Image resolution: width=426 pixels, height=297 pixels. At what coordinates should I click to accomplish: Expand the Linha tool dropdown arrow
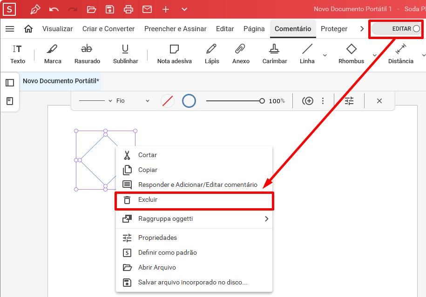pyautogui.click(x=325, y=55)
